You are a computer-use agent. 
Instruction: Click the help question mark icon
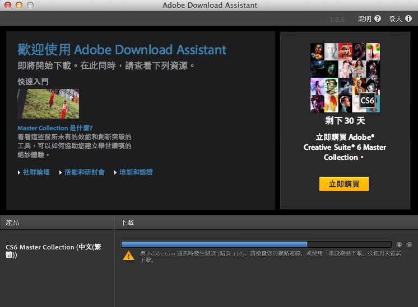point(378,18)
